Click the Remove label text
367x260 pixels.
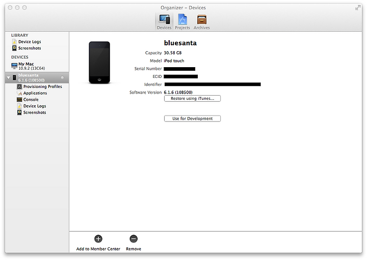134,249
